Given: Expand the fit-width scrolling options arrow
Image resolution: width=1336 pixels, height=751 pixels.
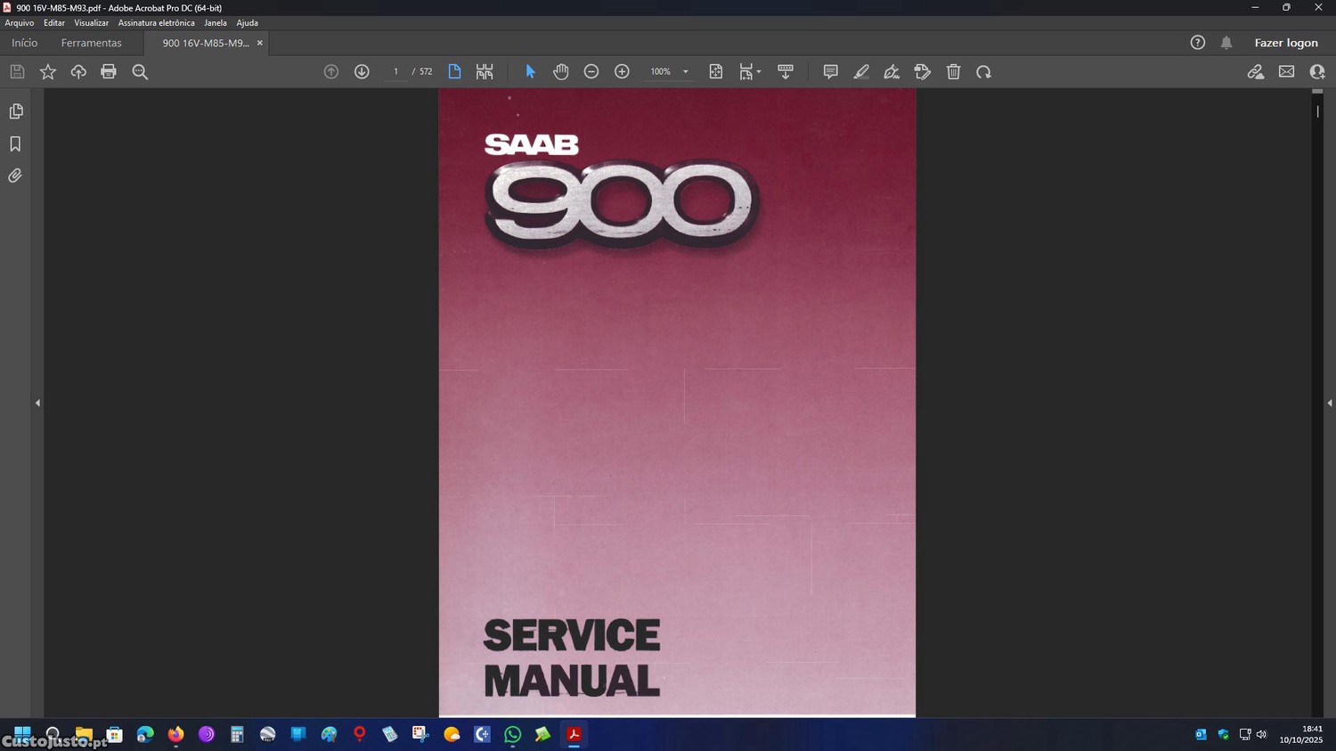Looking at the screenshot, I should click(759, 72).
